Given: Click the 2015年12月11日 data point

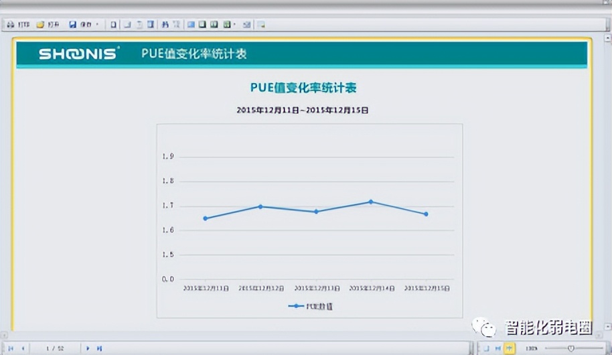Looking at the screenshot, I should coord(206,218).
